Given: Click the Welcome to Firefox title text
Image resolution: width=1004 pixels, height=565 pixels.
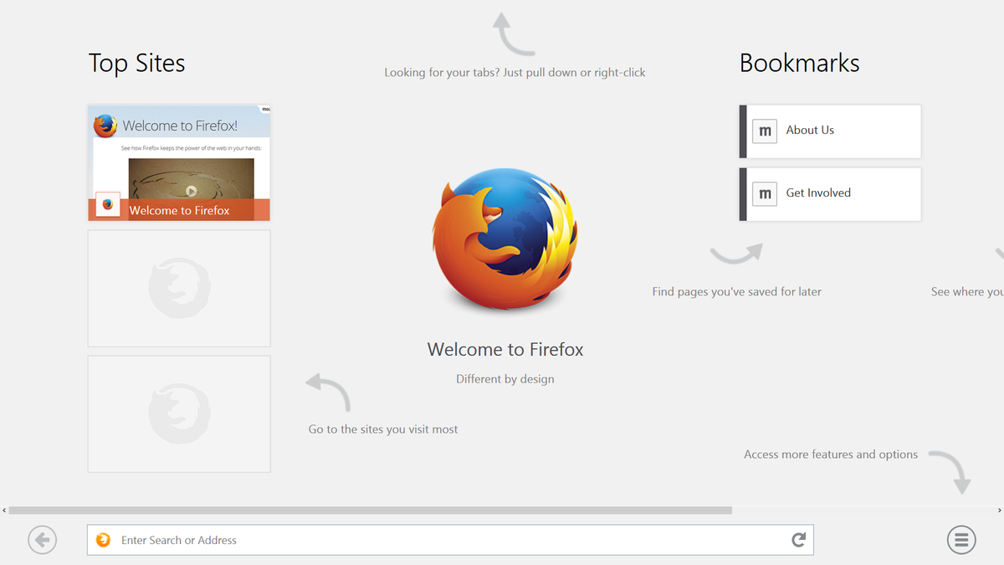Looking at the screenshot, I should click(x=505, y=349).
